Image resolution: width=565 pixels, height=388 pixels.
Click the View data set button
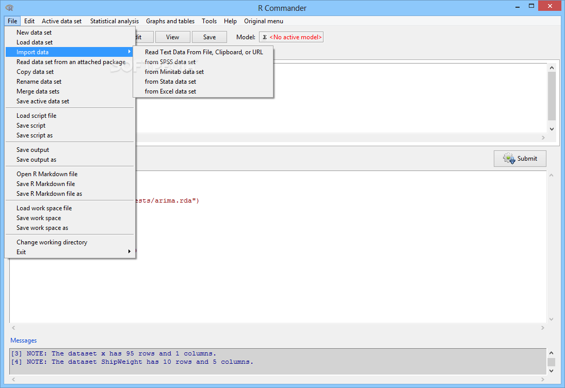click(x=173, y=37)
